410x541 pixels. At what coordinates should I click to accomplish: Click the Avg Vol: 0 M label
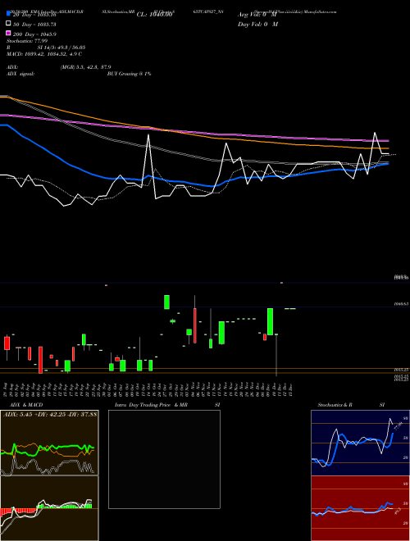click(257, 15)
